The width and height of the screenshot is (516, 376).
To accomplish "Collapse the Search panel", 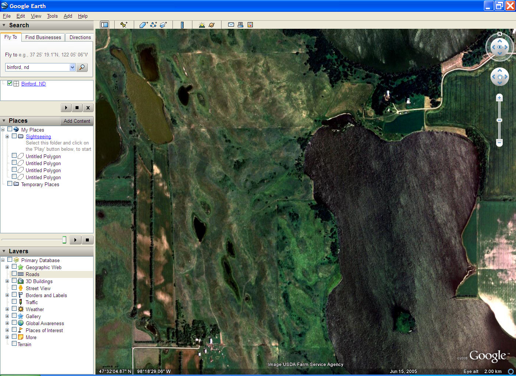I will coord(4,25).
